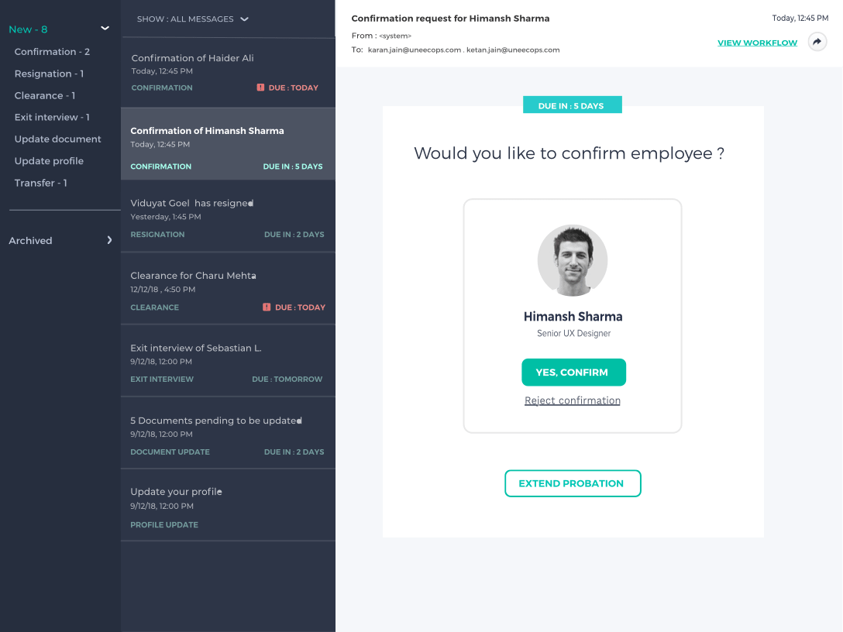Open the Show: All Messages dropdown
Viewport: 843px width, 632px height.
point(192,19)
